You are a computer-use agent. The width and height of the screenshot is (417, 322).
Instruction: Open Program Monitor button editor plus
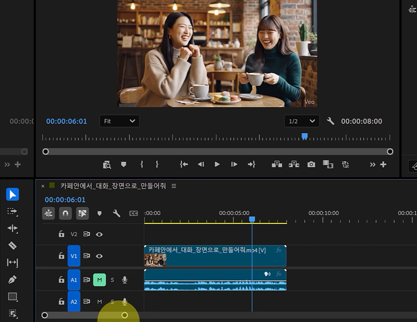tap(383, 164)
